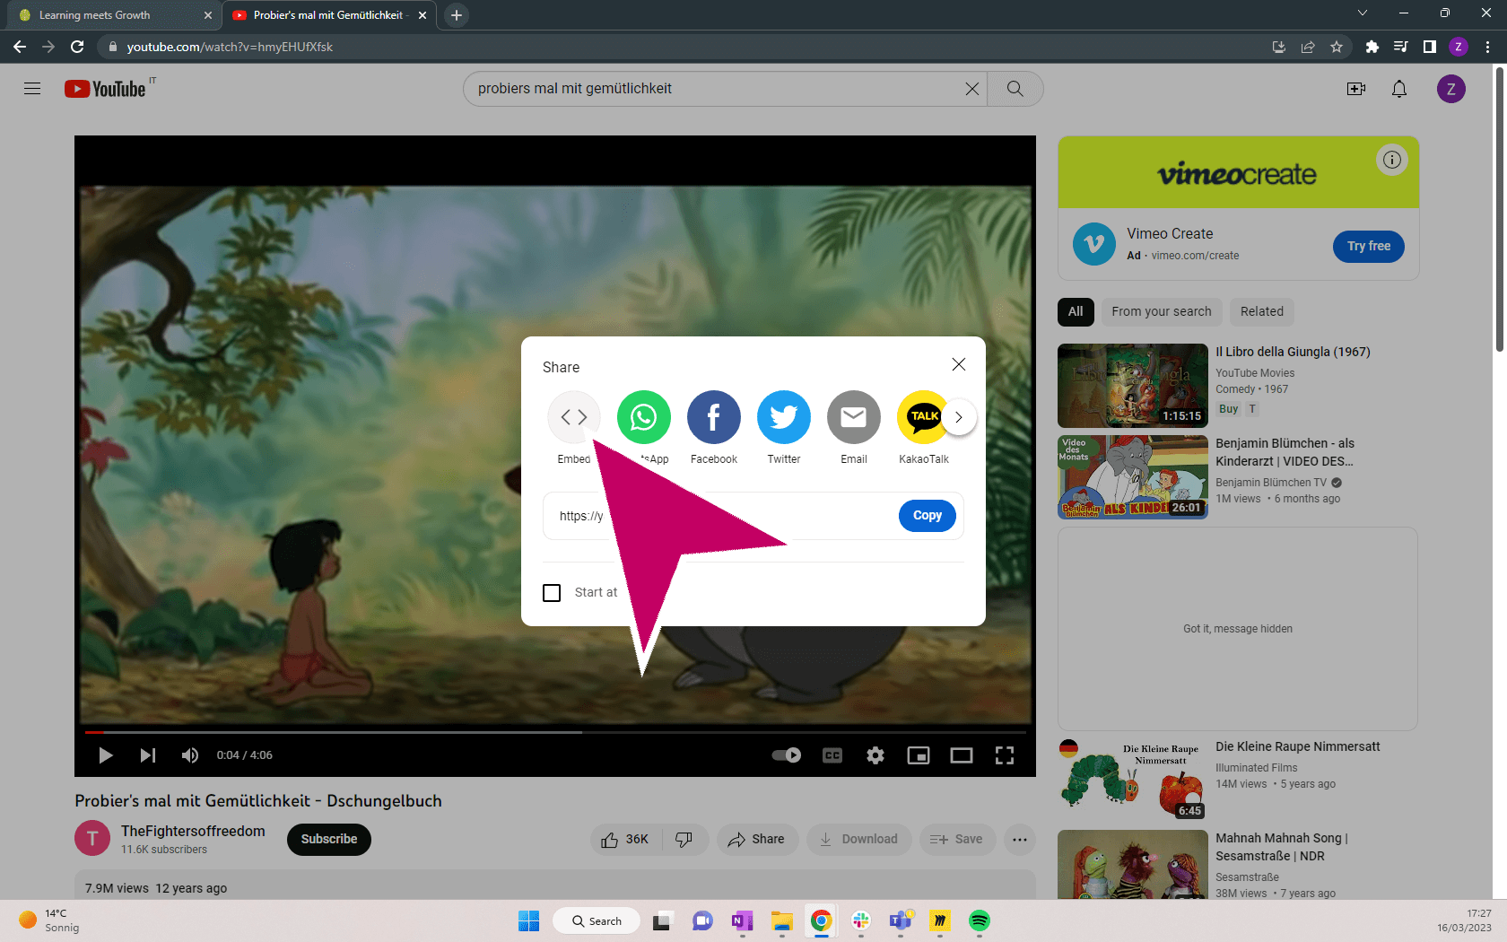This screenshot has width=1507, height=942.
Task: Show more share options with the right chevron
Action: point(959,417)
